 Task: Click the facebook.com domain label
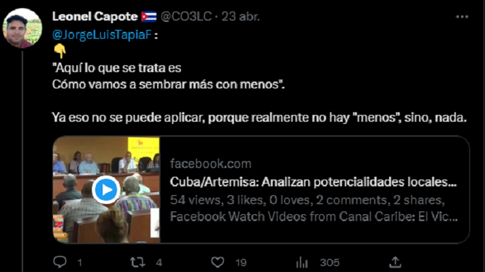pos(211,163)
